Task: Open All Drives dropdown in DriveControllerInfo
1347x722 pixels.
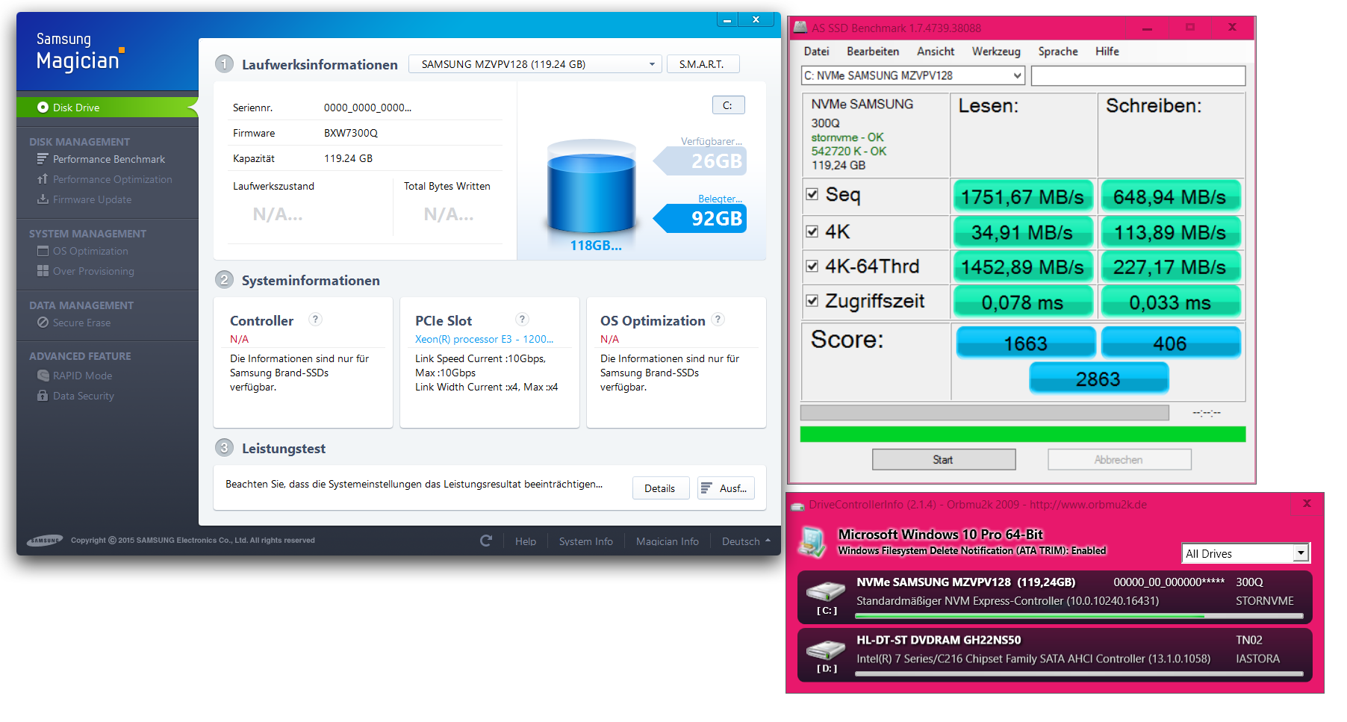Action: tap(1245, 553)
